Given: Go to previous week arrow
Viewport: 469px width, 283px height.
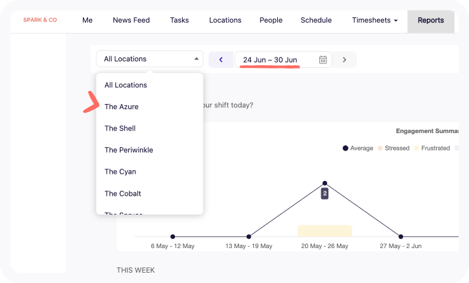Looking at the screenshot, I should coord(221,59).
